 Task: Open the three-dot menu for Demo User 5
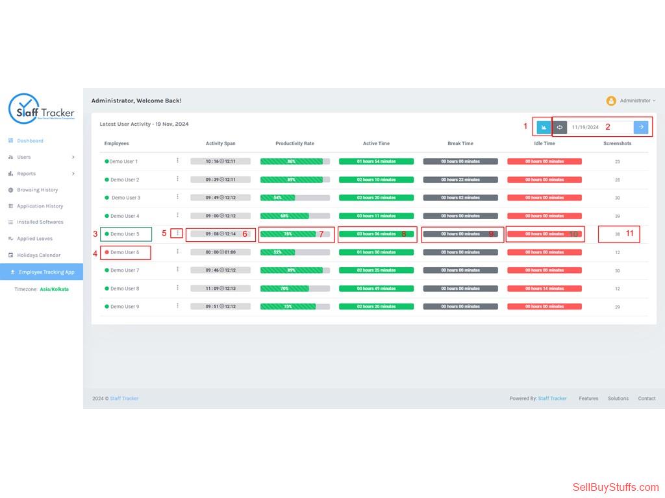tap(176, 233)
